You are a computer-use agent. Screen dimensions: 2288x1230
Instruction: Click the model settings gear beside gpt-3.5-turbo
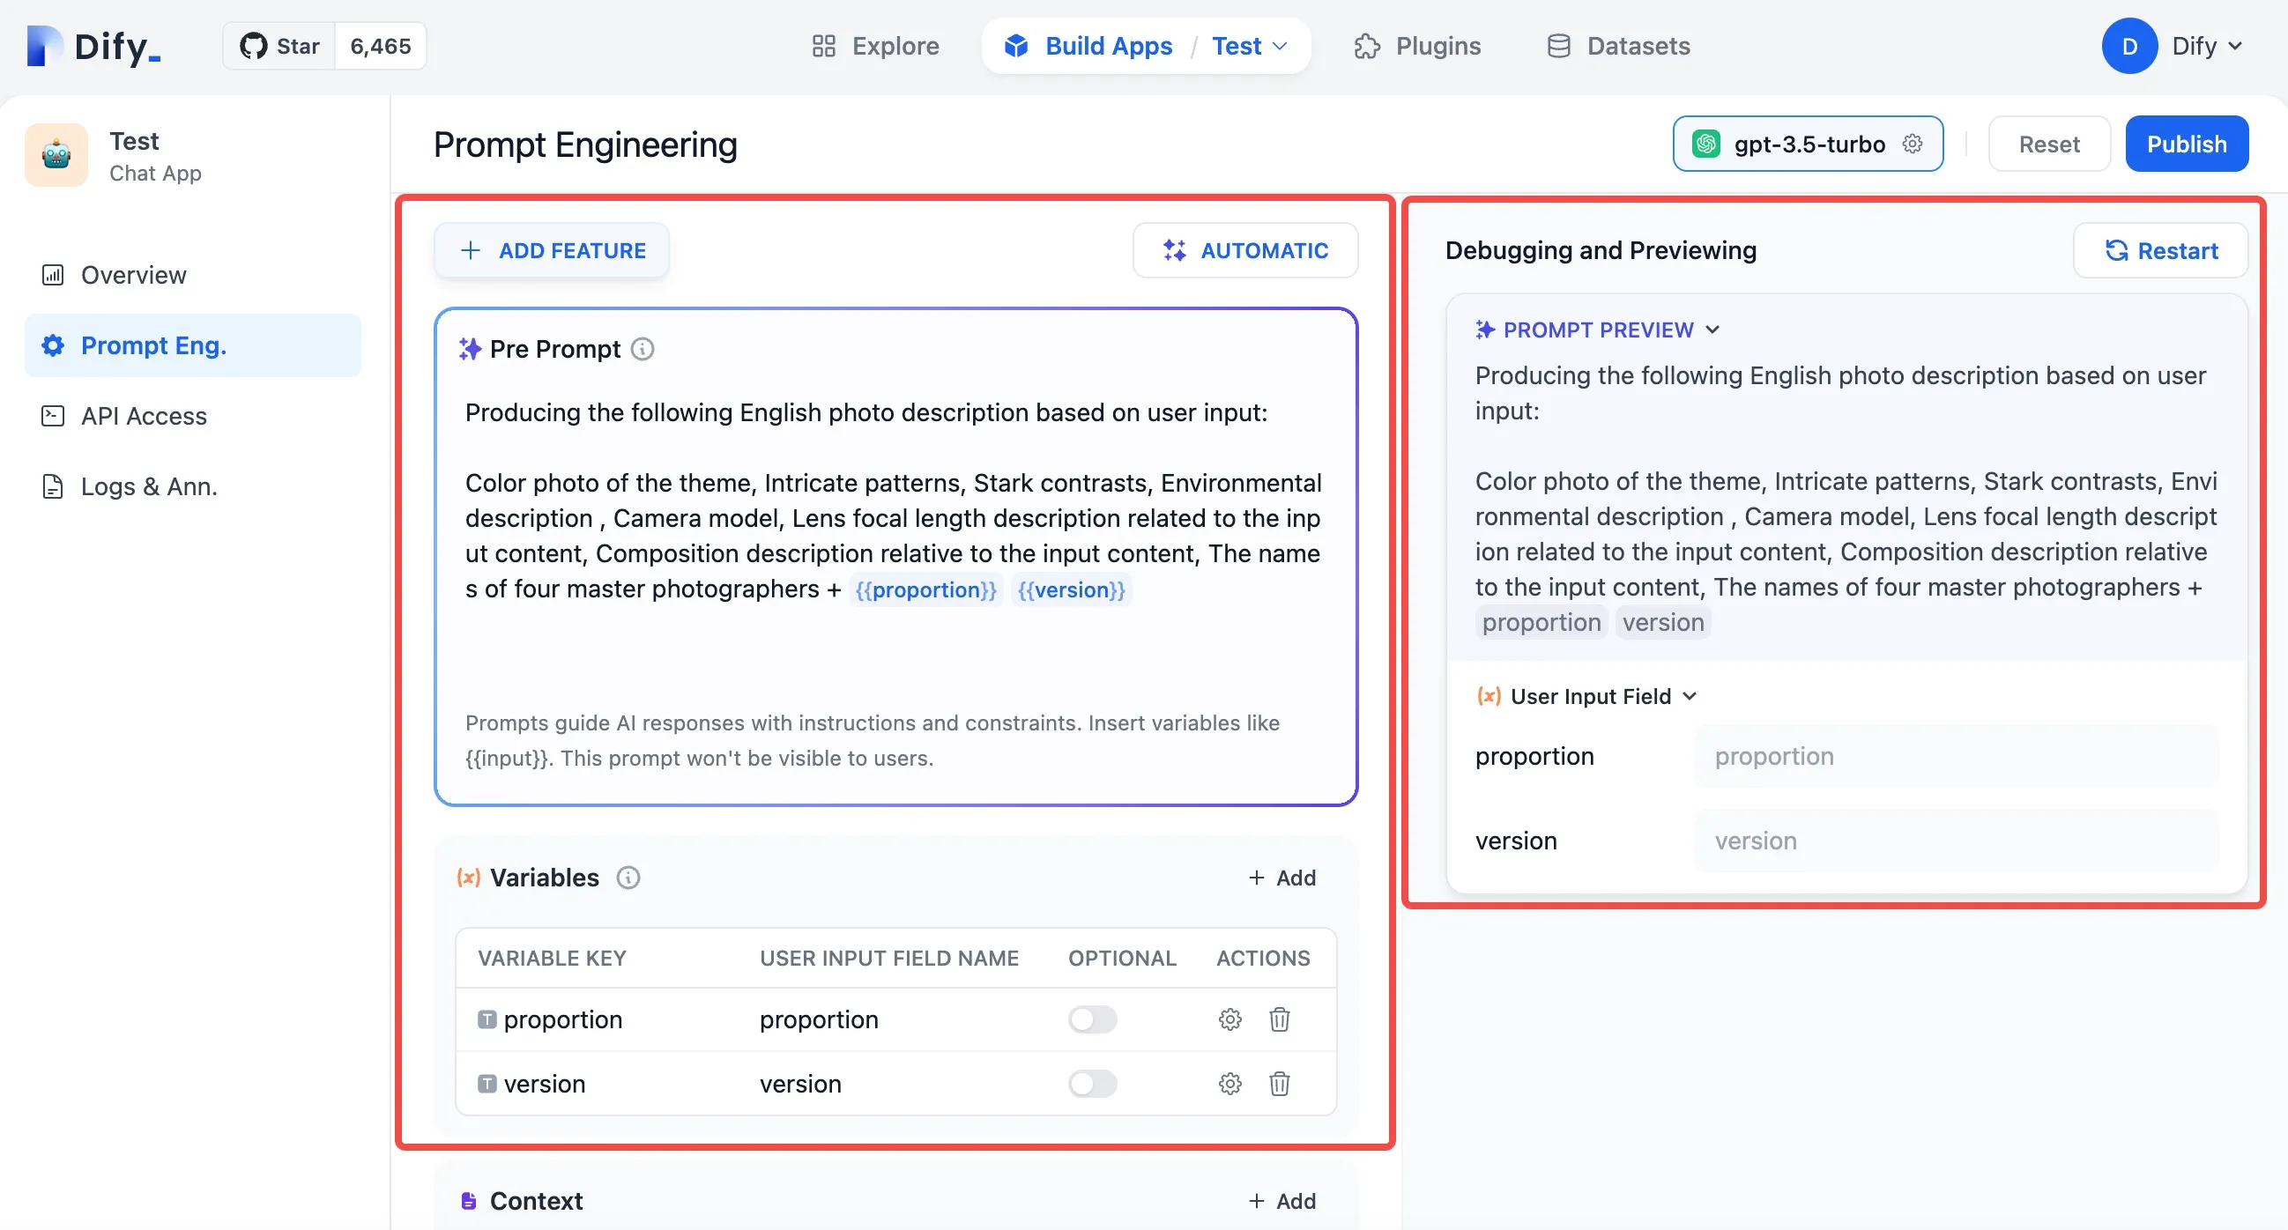(1913, 144)
